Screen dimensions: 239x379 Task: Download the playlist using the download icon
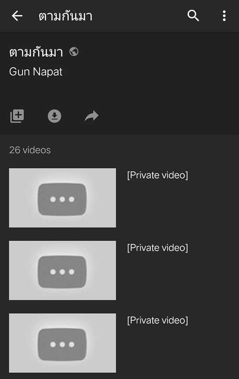point(55,116)
